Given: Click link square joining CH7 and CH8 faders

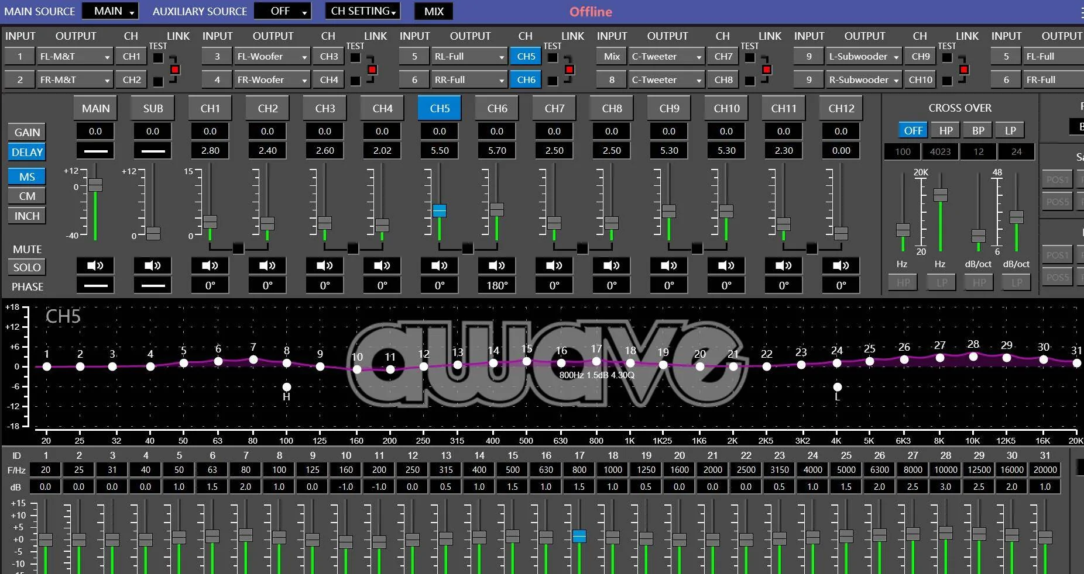Looking at the screenshot, I should click(x=582, y=248).
